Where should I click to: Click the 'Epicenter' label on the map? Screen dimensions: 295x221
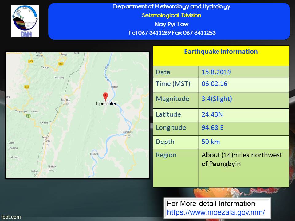point(106,103)
